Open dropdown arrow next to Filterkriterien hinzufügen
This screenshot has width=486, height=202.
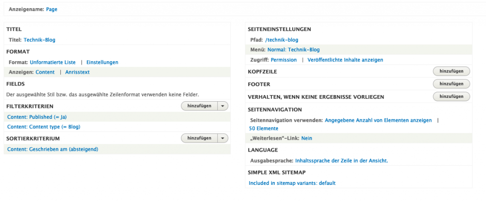tap(223, 106)
